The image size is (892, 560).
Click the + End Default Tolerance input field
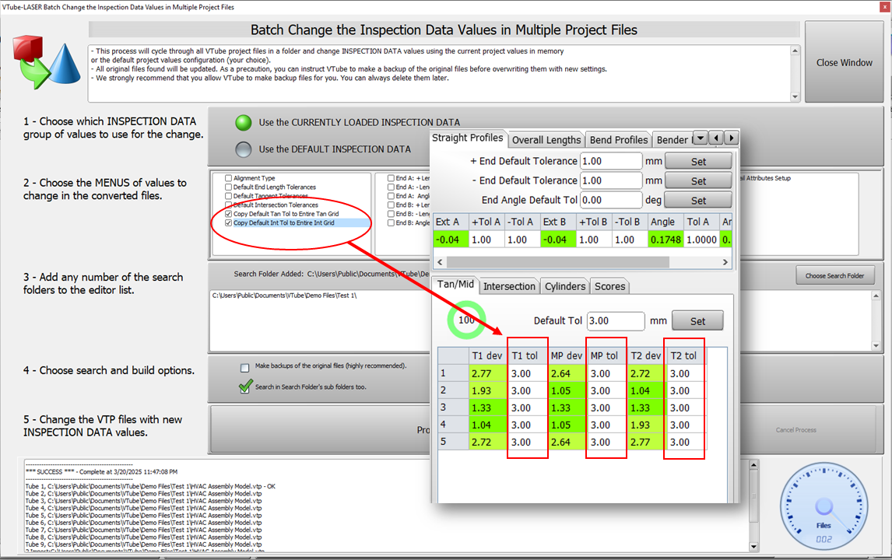(x=611, y=161)
